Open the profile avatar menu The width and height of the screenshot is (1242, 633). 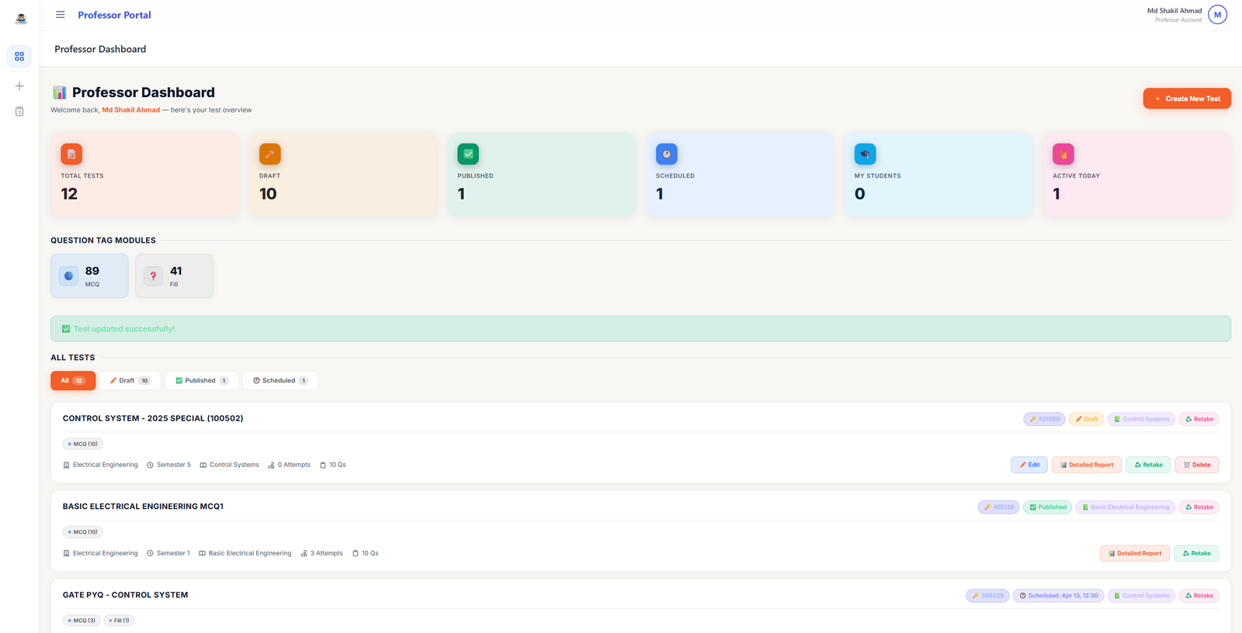[1216, 14]
